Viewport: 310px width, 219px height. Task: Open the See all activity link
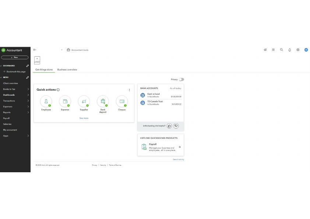pyautogui.click(x=178, y=159)
